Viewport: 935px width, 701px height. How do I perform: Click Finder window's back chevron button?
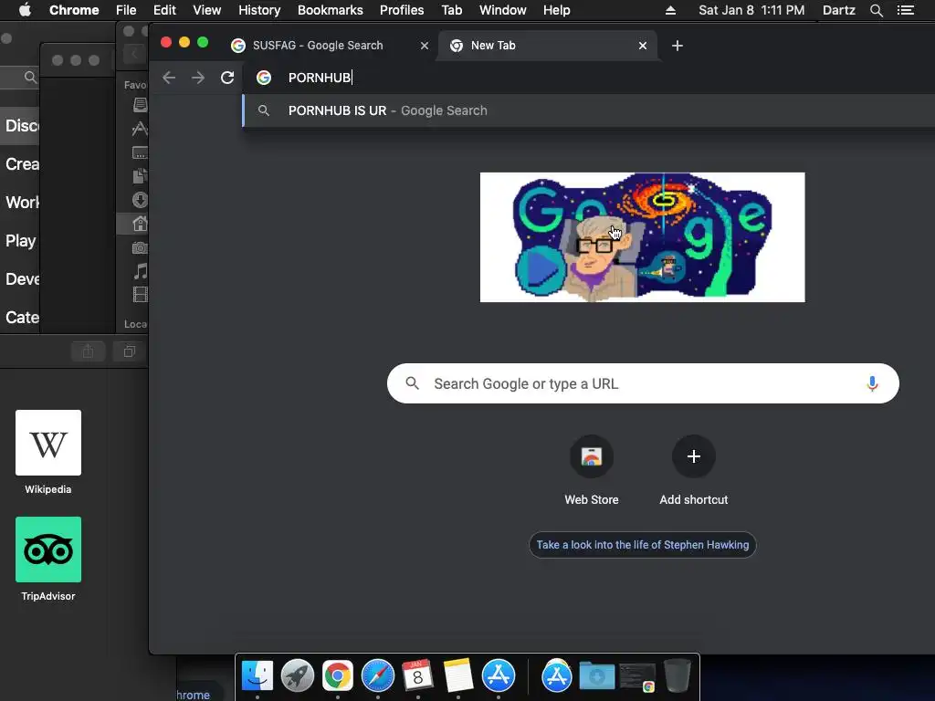pyautogui.click(x=135, y=54)
